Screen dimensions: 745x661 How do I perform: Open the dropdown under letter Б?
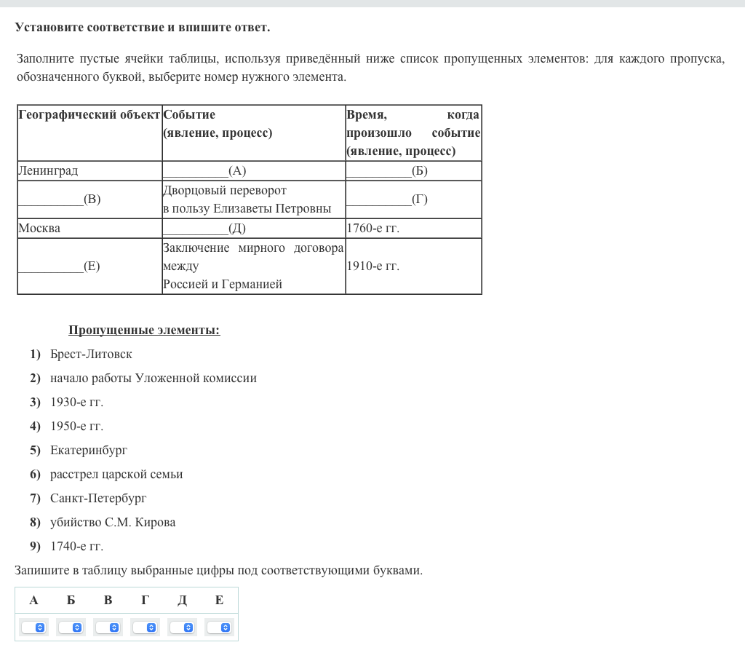point(71,627)
